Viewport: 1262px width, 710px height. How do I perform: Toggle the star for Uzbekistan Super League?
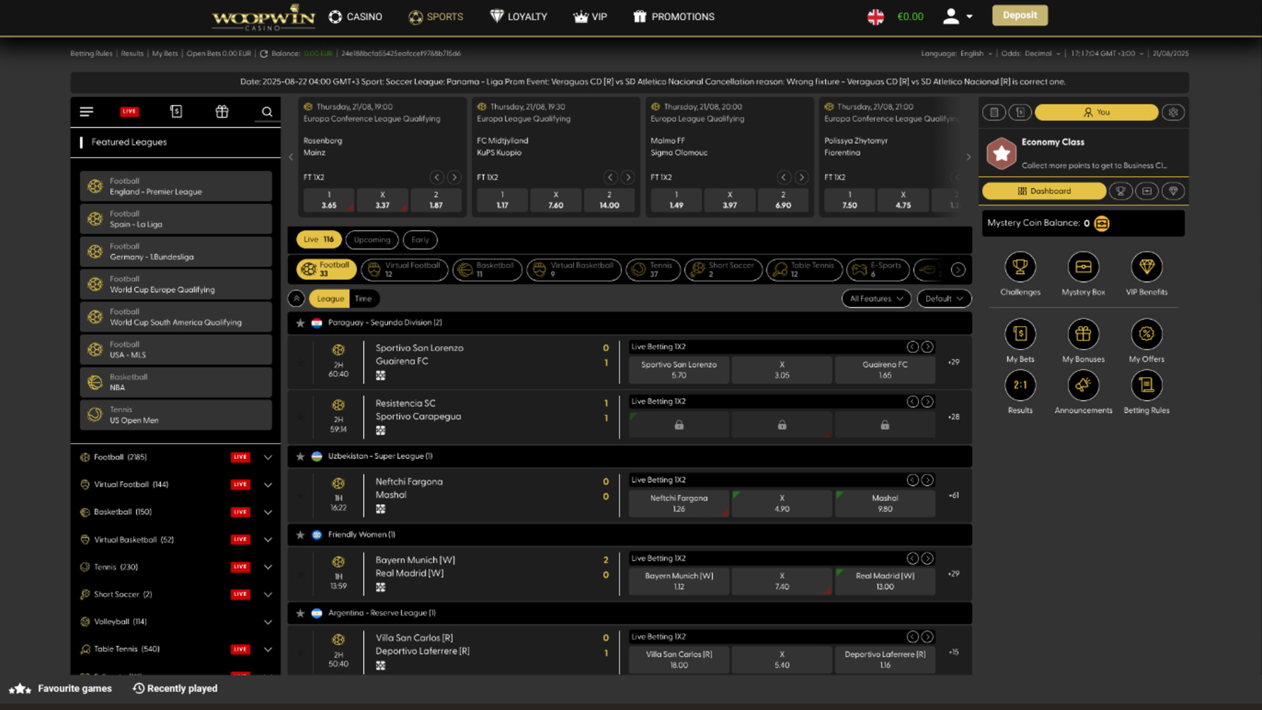pyautogui.click(x=300, y=456)
